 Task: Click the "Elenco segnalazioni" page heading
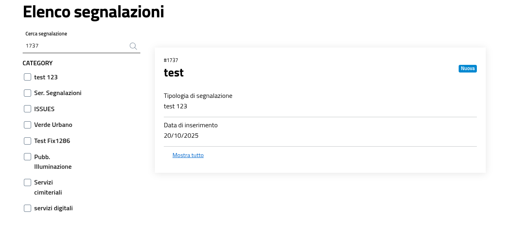93,12
